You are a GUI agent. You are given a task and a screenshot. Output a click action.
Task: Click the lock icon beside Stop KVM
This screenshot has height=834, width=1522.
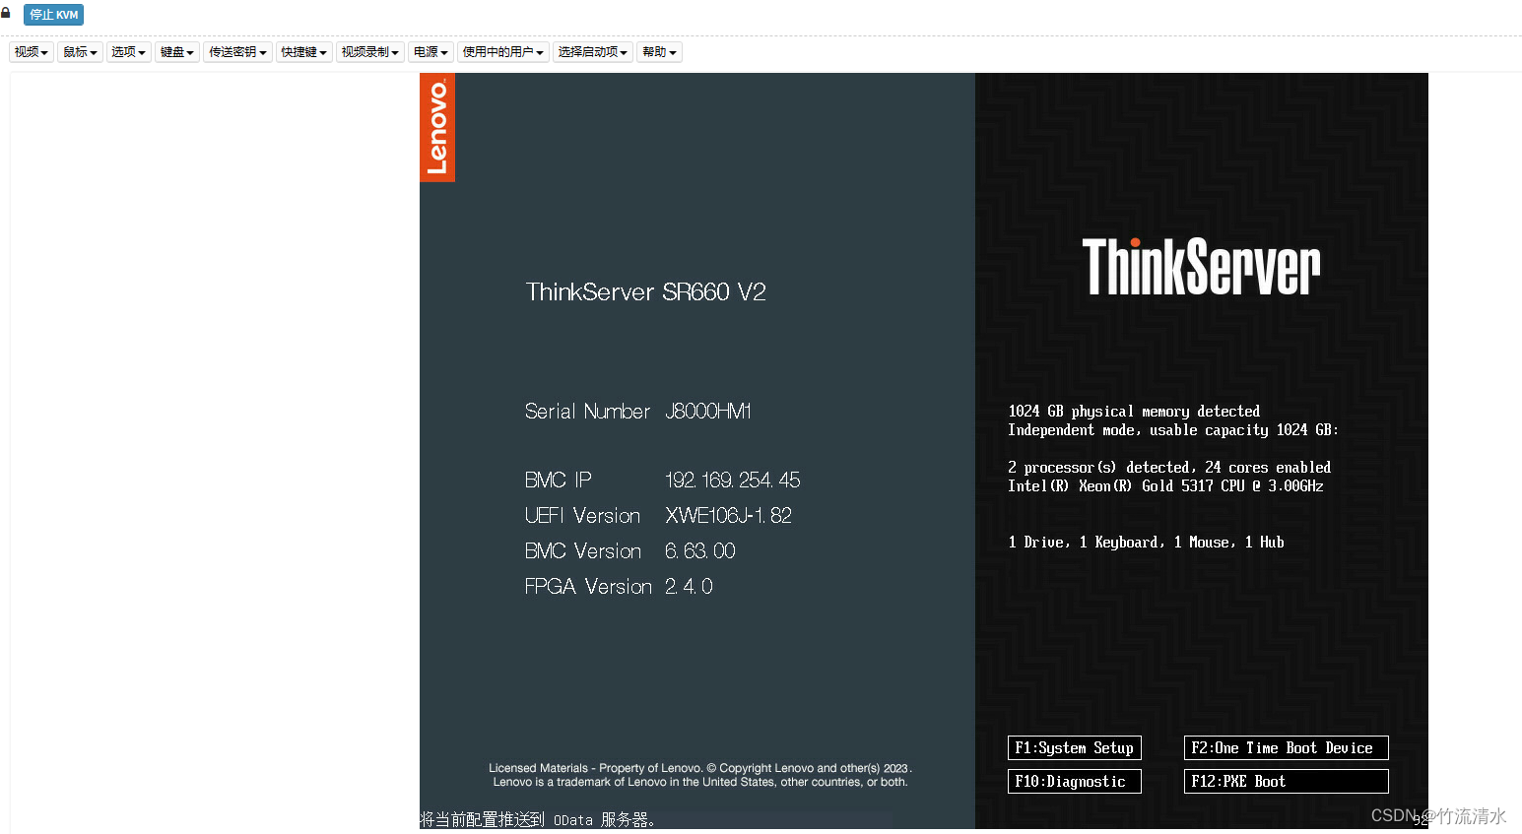point(6,13)
